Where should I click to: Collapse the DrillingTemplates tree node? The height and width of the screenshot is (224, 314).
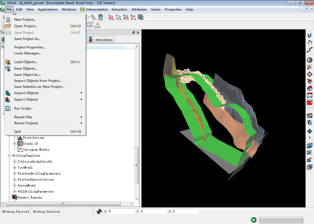(9, 155)
